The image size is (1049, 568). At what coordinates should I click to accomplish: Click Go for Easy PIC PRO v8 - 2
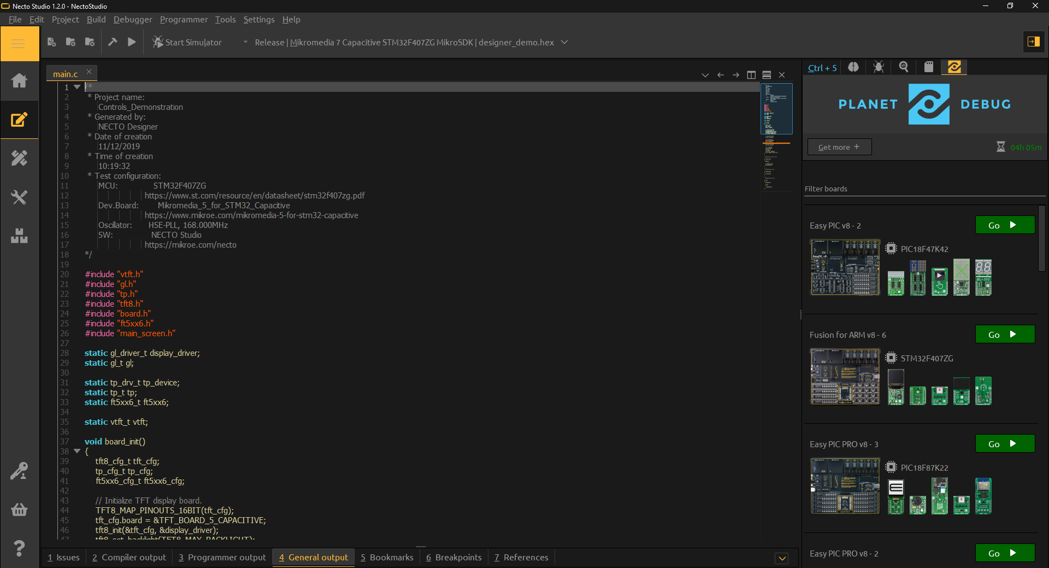[1005, 553]
